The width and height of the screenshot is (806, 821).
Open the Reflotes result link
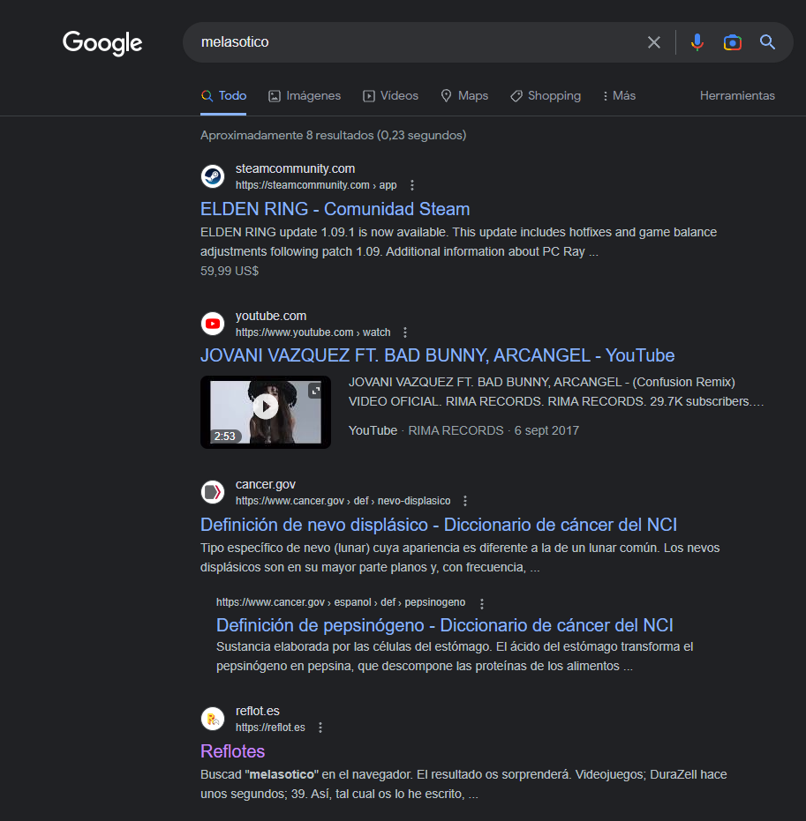point(233,751)
